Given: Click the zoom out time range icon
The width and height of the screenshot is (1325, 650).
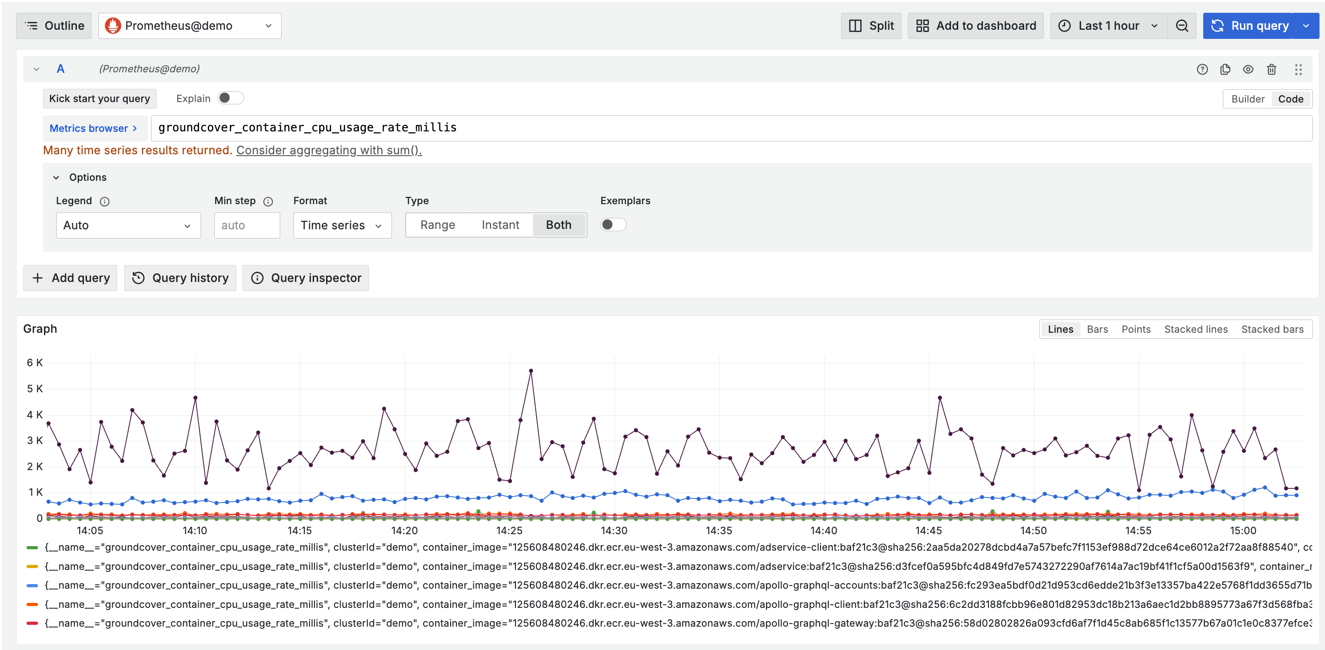Looking at the screenshot, I should click(x=1182, y=26).
